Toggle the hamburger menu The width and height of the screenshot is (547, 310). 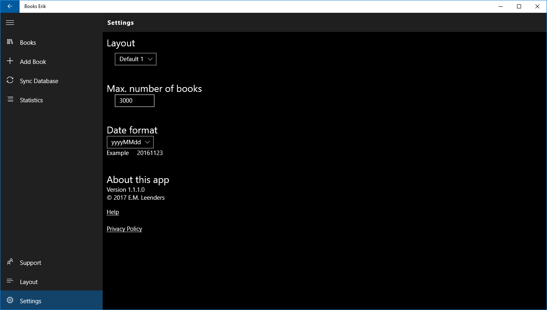tap(10, 23)
